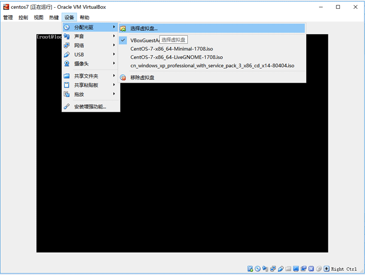The height and width of the screenshot is (275, 365).
Task: Open the 热键 menu
Action: 54,17
